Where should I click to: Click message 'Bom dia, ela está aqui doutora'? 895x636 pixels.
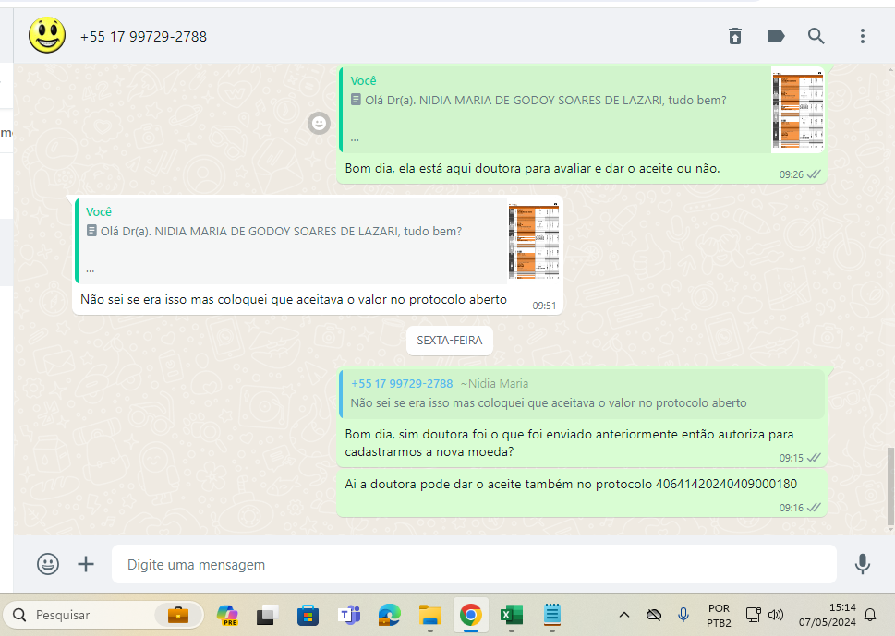click(532, 169)
